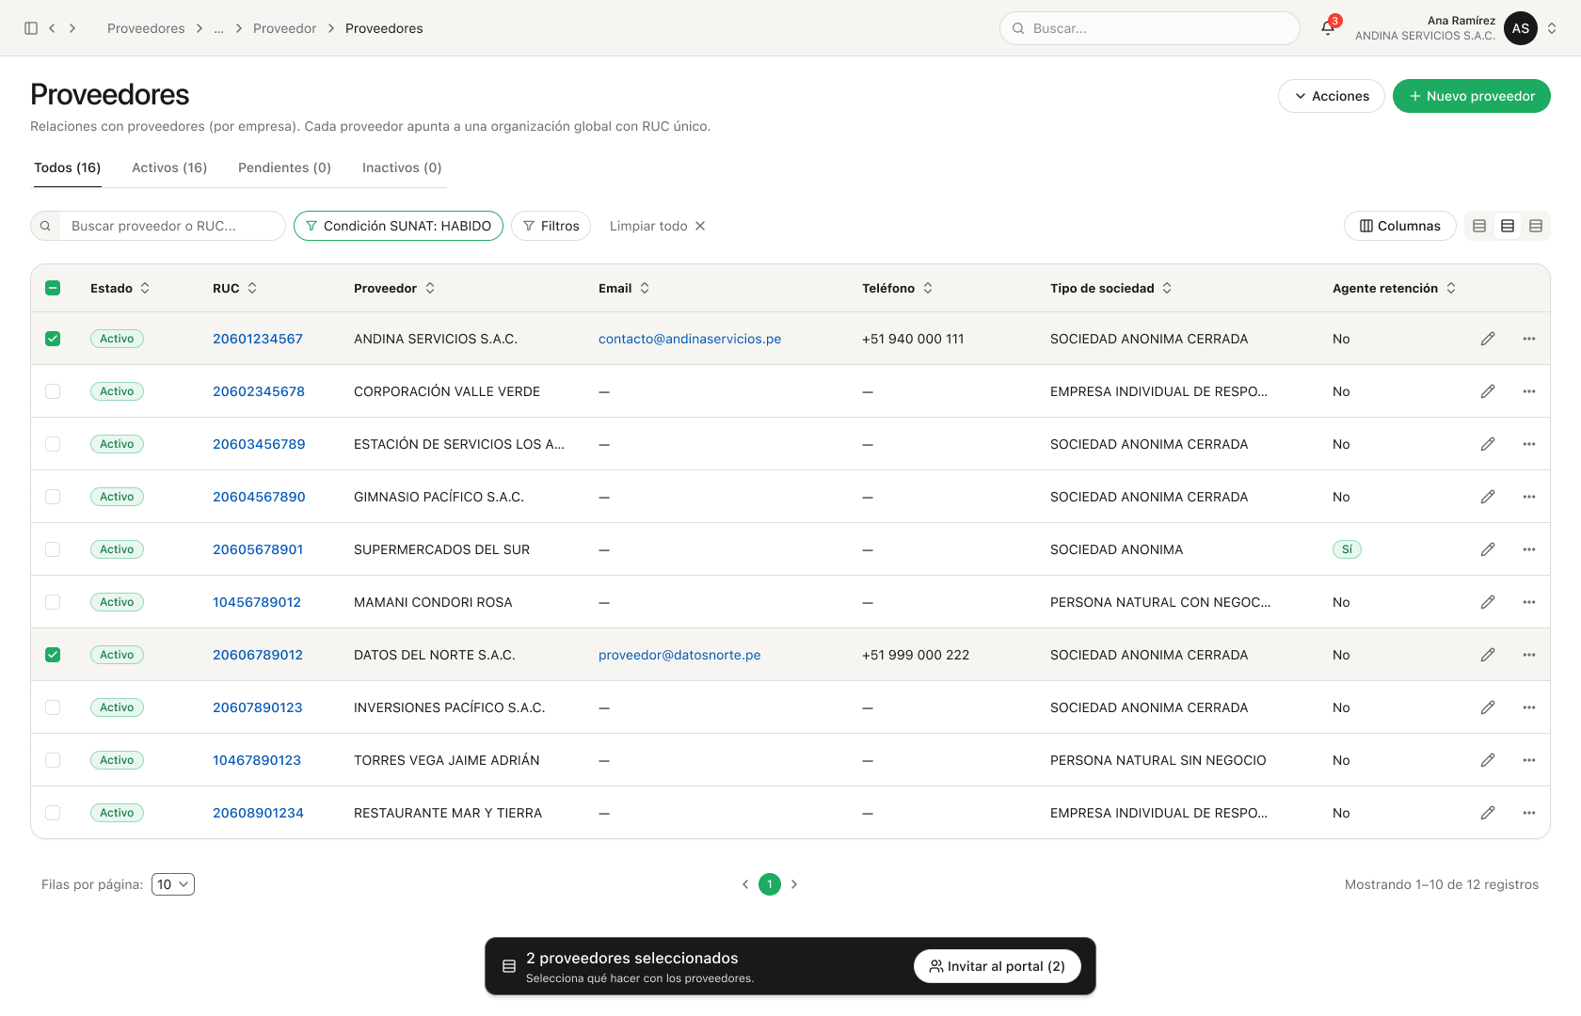This screenshot has width=1581, height=1016.
Task: Expand the breadcrumb ellipsis
Action: click(218, 28)
